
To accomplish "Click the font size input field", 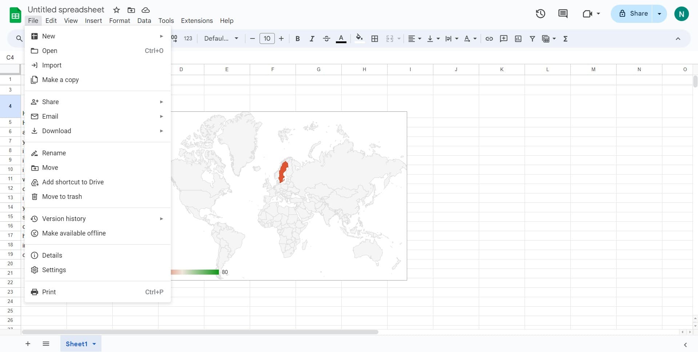I will click(x=267, y=38).
